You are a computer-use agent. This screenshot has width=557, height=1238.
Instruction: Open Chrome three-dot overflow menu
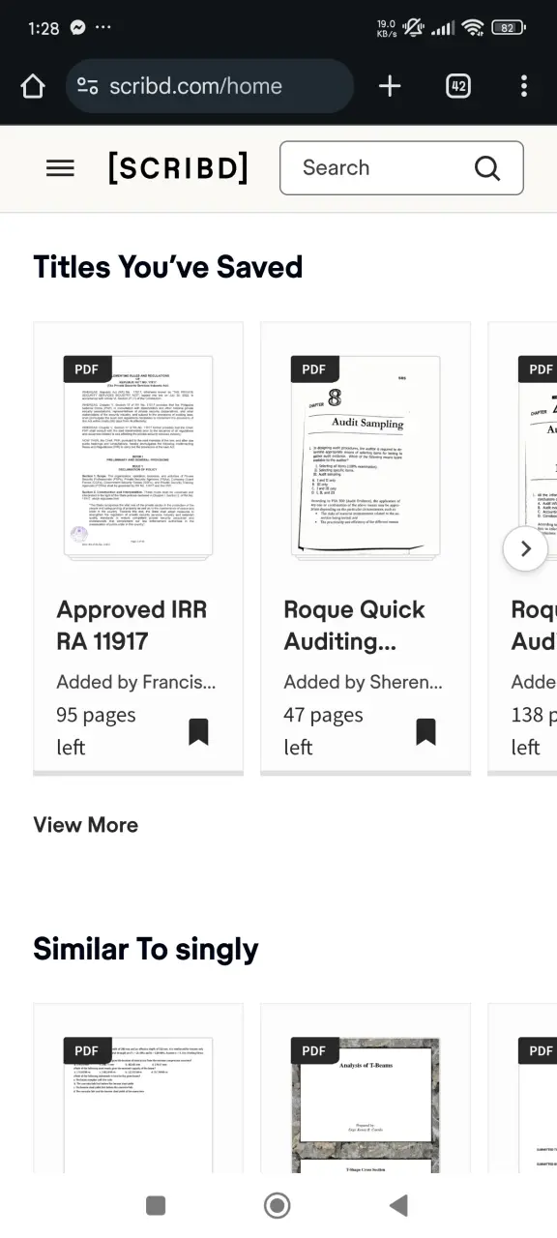524,86
